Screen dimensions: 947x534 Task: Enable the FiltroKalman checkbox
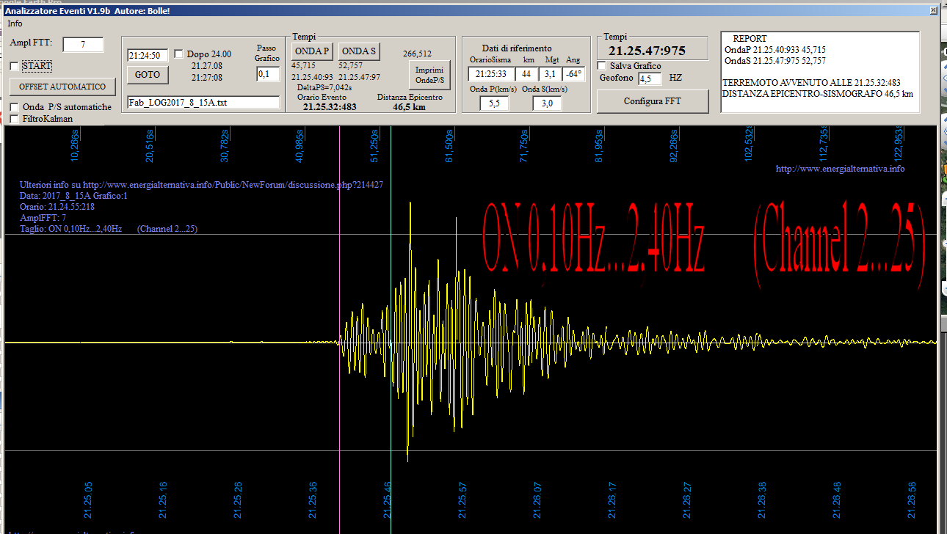(x=15, y=119)
